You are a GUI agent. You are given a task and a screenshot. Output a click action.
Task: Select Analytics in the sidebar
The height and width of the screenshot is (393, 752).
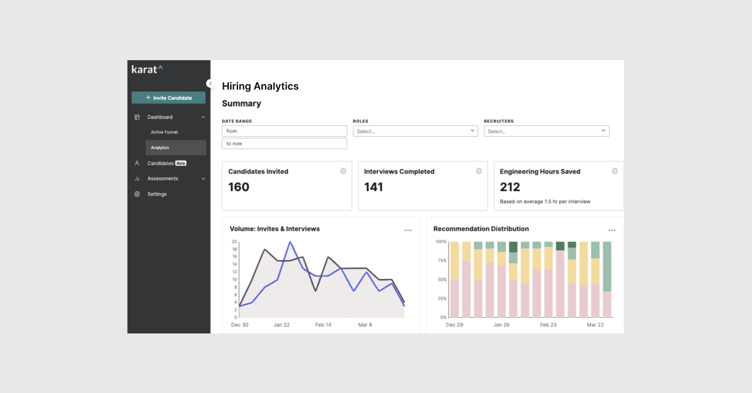160,147
